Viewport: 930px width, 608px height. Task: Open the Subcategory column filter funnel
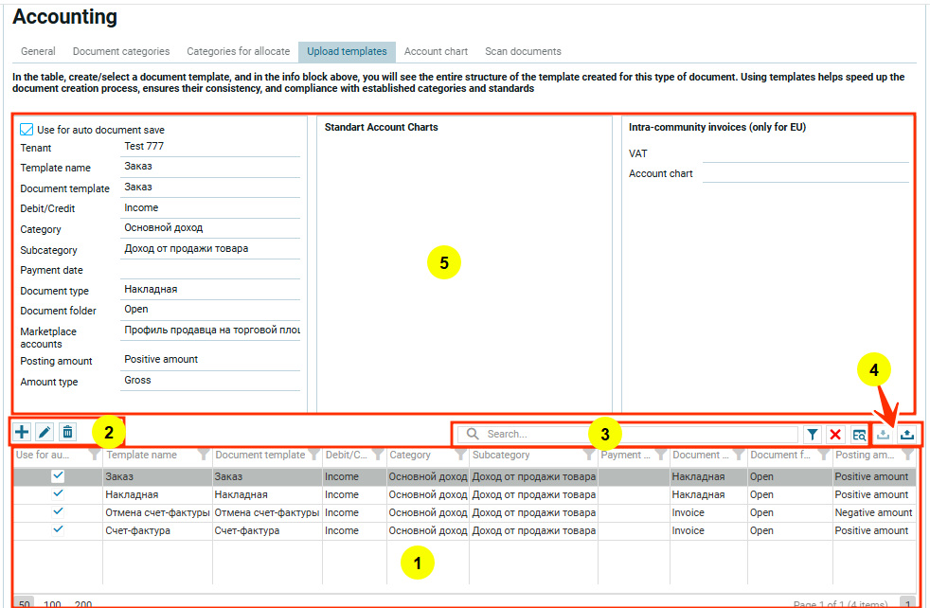588,456
